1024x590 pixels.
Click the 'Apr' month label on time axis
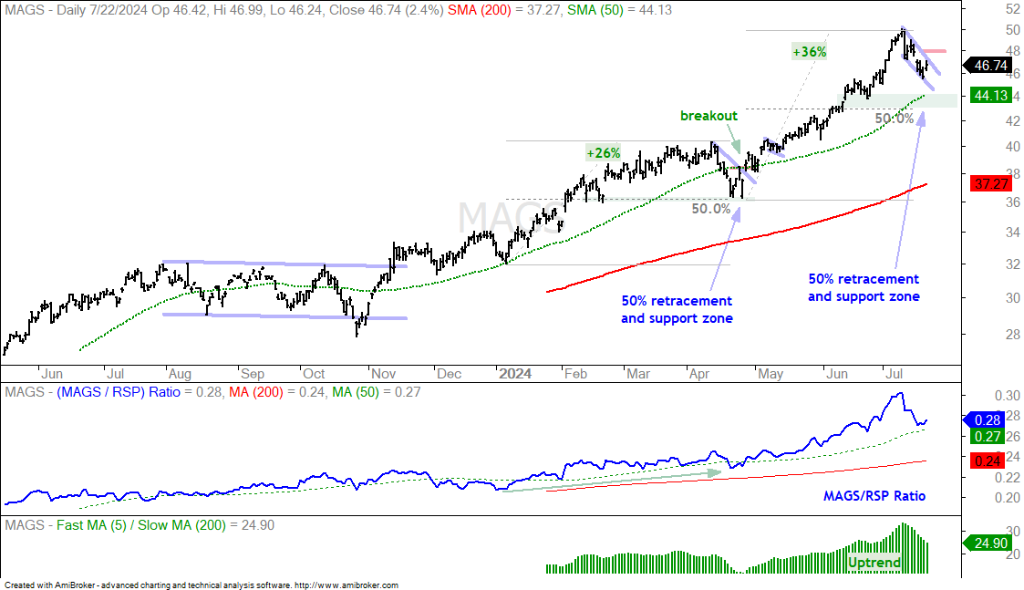698,374
